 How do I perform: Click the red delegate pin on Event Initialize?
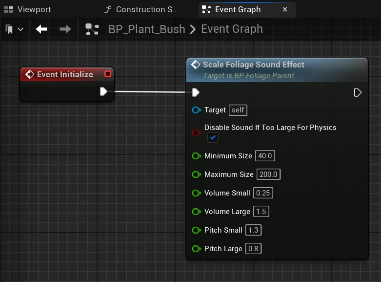pos(108,74)
